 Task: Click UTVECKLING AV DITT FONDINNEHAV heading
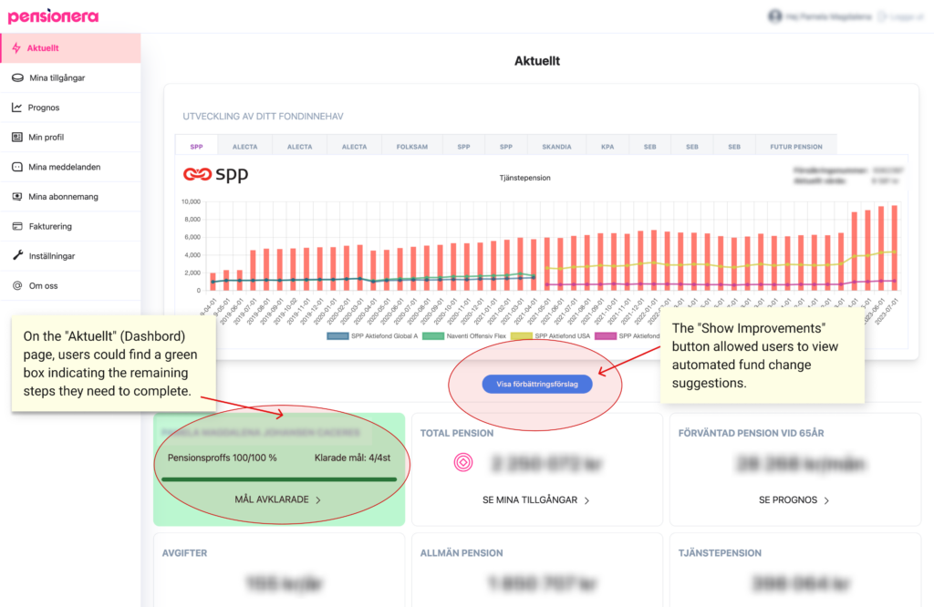coord(263,117)
